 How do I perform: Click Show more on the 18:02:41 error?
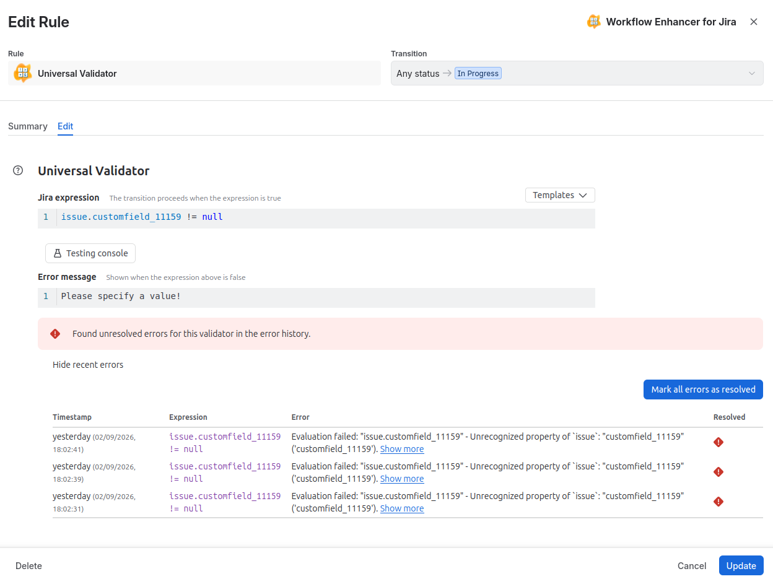pyautogui.click(x=402, y=449)
